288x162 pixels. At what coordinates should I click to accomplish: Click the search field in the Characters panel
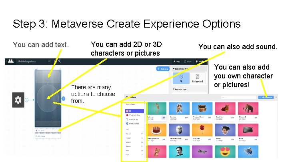238,97
